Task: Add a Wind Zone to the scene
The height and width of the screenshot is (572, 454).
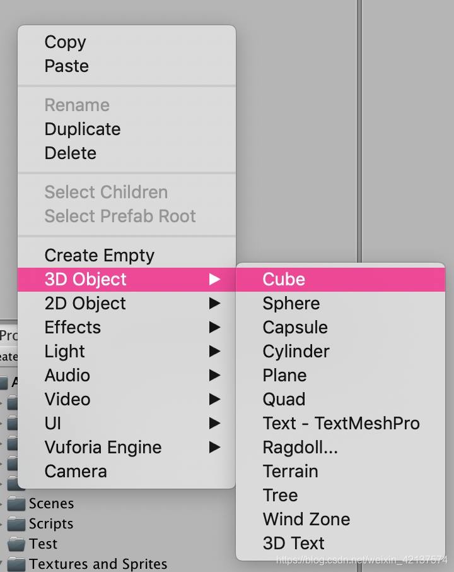Action: click(306, 519)
